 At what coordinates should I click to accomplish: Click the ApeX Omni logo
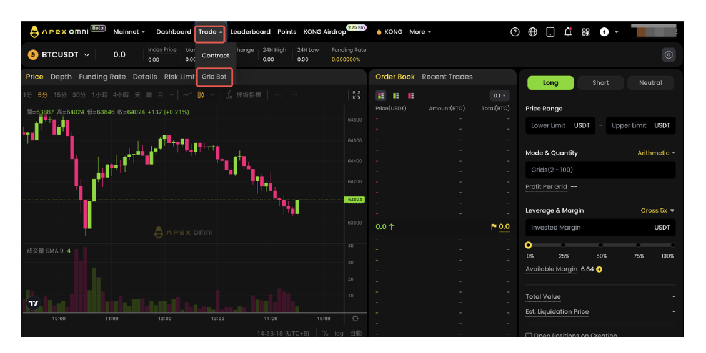coord(59,31)
